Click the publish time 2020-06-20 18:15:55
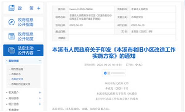The image size is (185, 112). coord(109,65)
